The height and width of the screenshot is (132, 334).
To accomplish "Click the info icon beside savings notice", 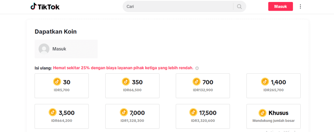I will [x=197, y=68].
